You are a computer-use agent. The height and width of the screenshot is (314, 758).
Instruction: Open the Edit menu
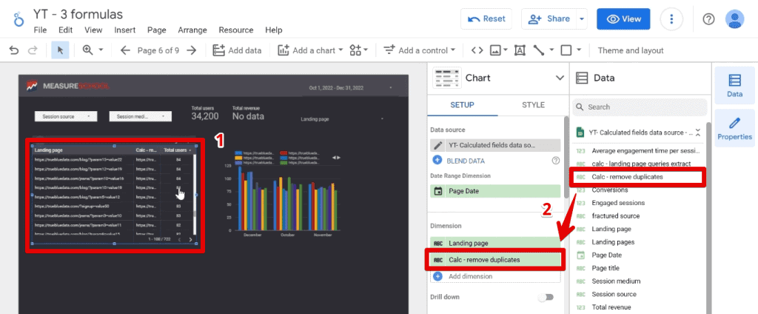coord(65,30)
